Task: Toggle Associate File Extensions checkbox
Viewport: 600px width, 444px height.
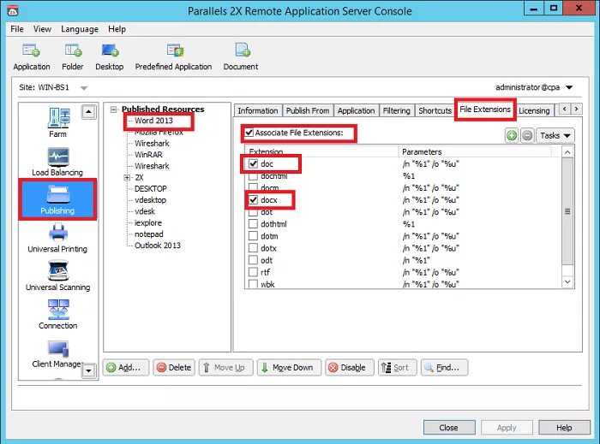Action: [x=249, y=133]
